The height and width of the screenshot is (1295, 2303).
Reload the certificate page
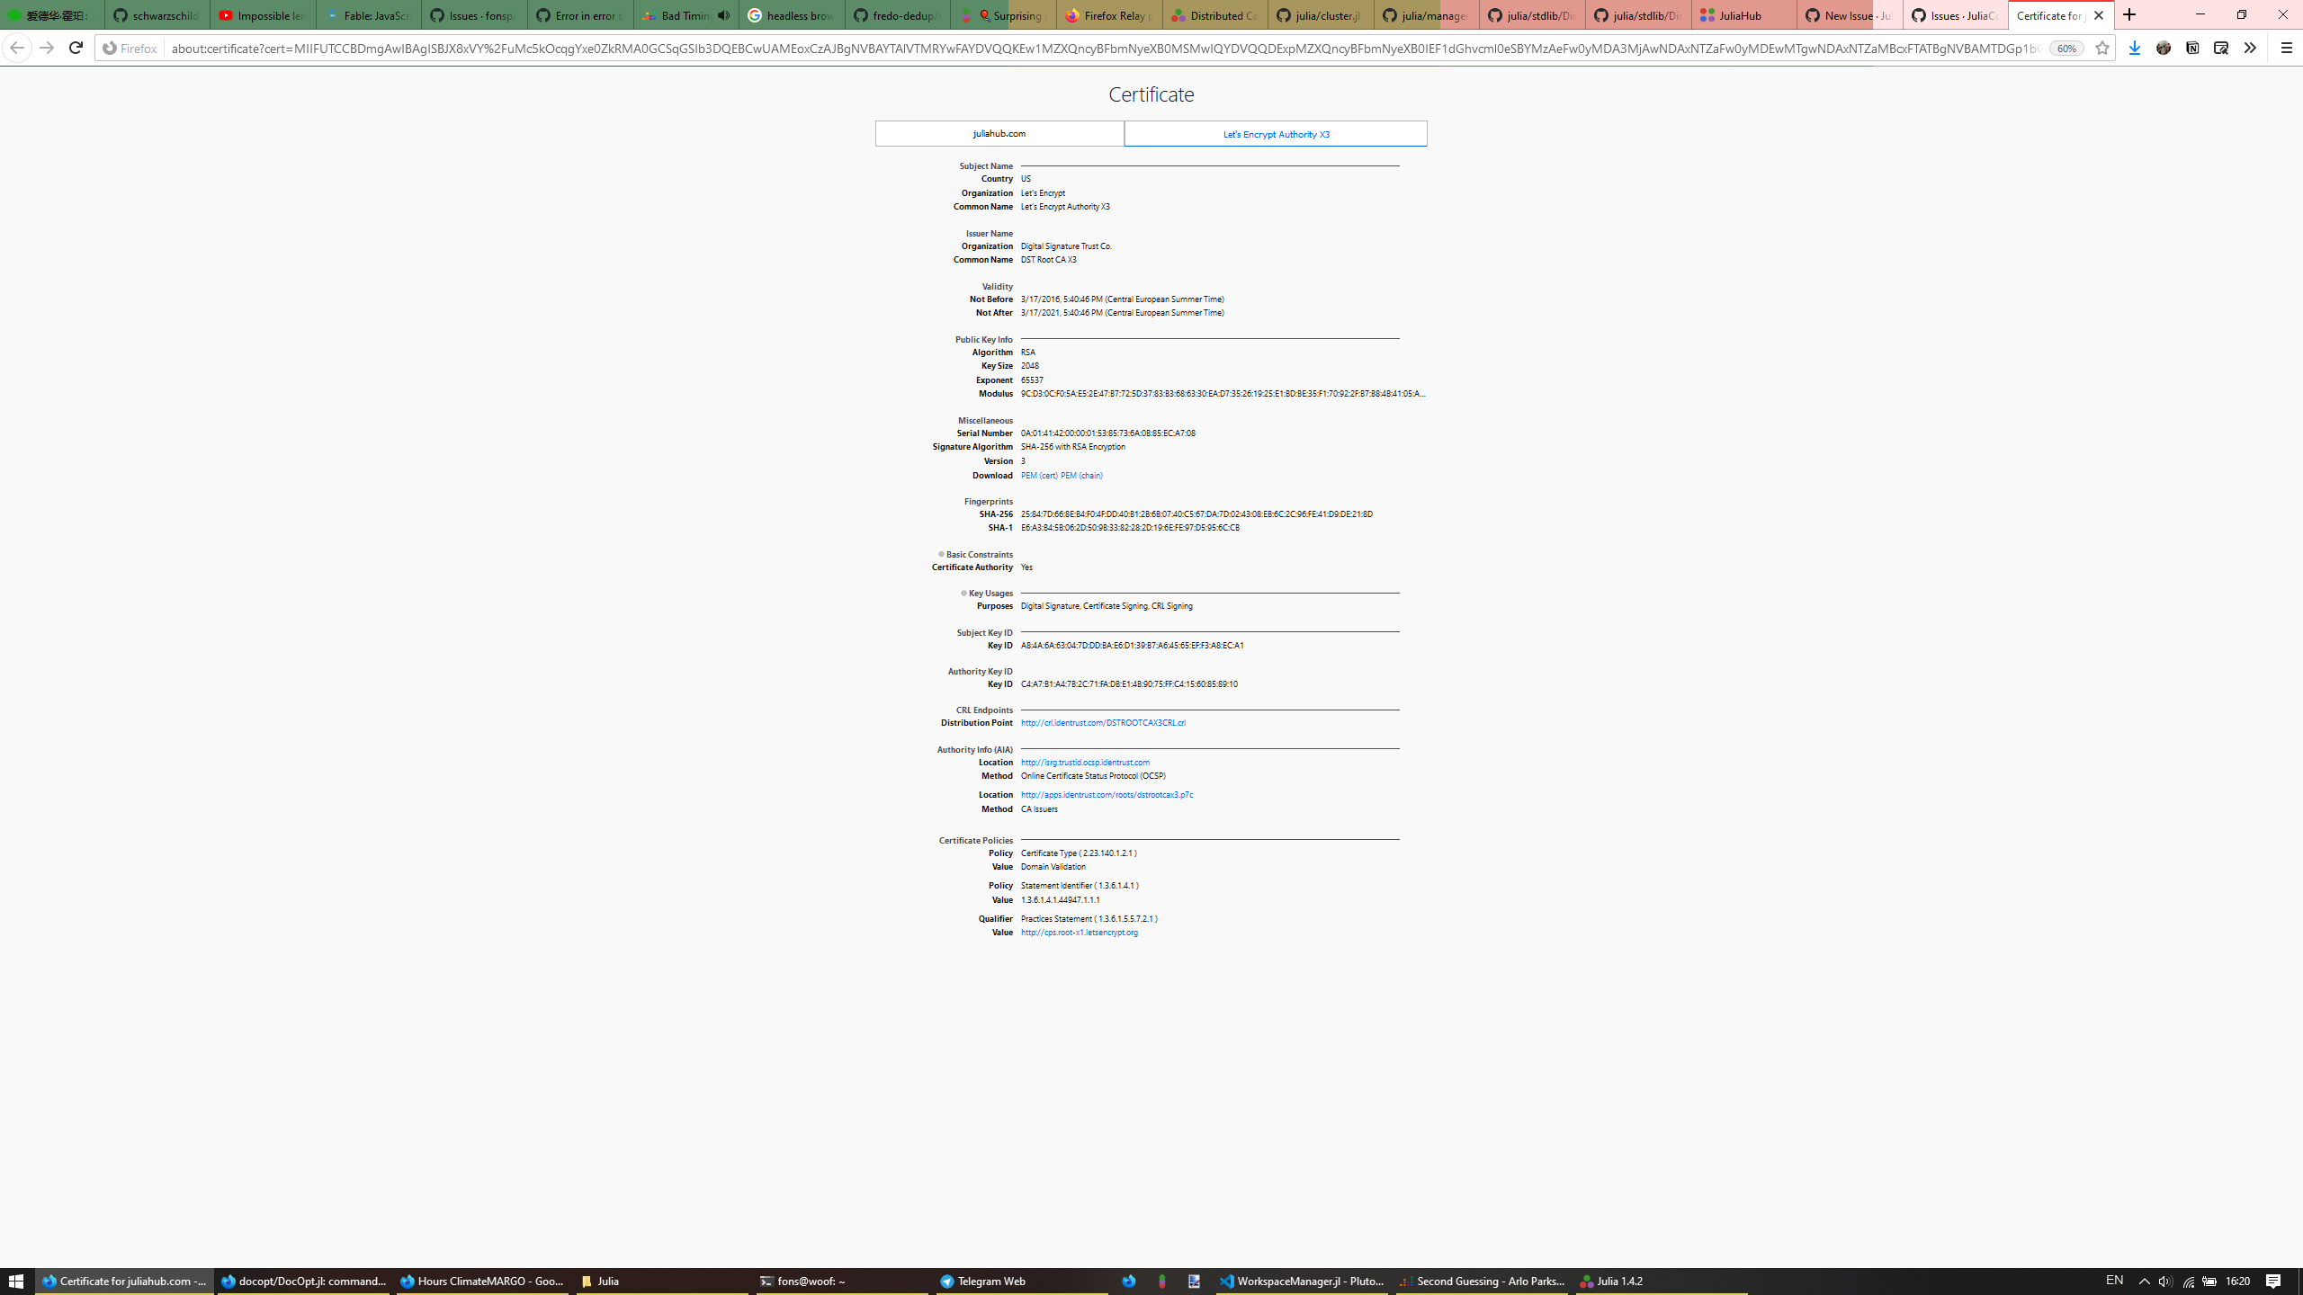click(x=76, y=49)
